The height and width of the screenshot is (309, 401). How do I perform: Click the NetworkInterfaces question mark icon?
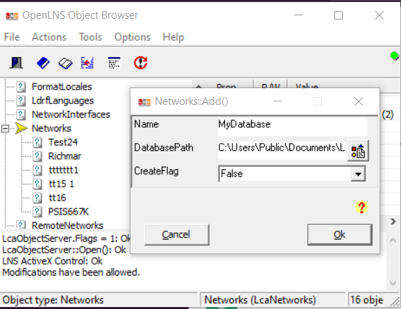tap(21, 115)
